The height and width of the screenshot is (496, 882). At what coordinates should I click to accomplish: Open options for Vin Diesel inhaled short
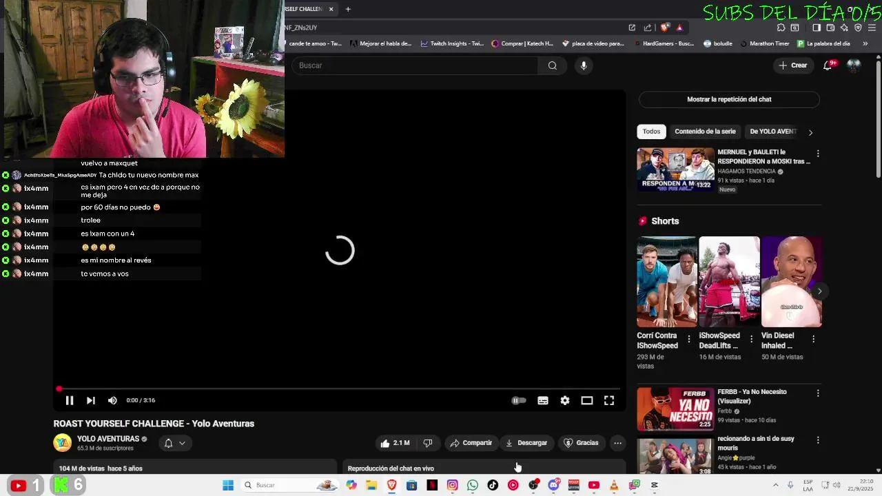813,339
